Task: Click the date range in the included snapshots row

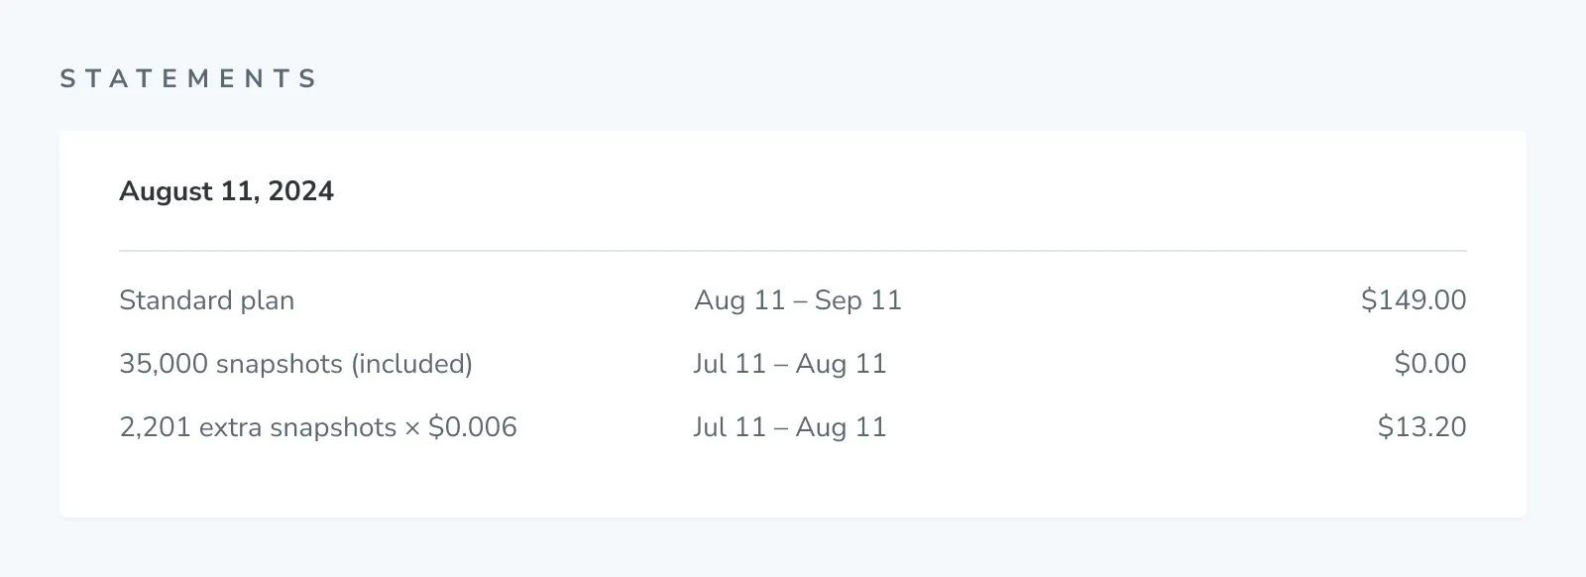Action: pyautogui.click(x=790, y=364)
